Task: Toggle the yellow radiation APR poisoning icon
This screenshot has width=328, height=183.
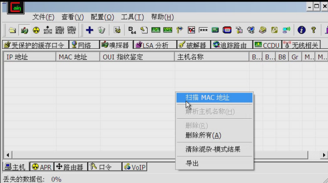Action: pyautogui.click(x=36, y=30)
